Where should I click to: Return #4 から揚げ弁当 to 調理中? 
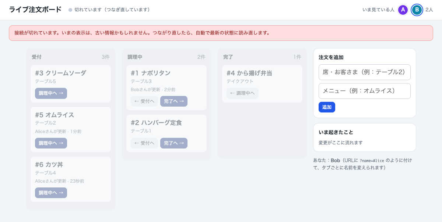tap(242, 93)
